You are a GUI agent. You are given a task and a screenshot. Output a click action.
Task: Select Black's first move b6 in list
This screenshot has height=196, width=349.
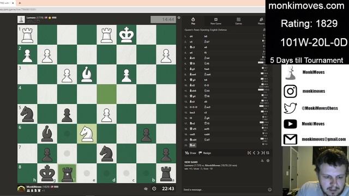pos(206,36)
